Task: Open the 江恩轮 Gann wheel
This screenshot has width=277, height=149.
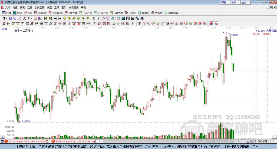Action: click(x=130, y=13)
